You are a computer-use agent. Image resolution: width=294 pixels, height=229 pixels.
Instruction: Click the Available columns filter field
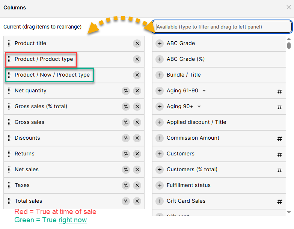pyautogui.click(x=222, y=27)
